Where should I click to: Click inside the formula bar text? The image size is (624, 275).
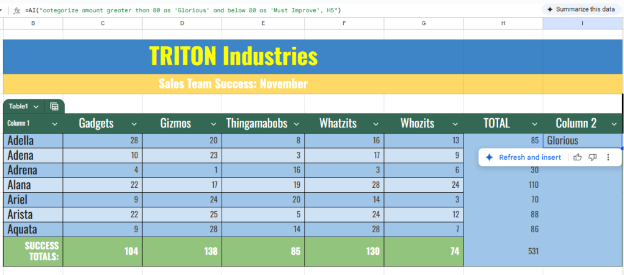pyautogui.click(x=183, y=10)
